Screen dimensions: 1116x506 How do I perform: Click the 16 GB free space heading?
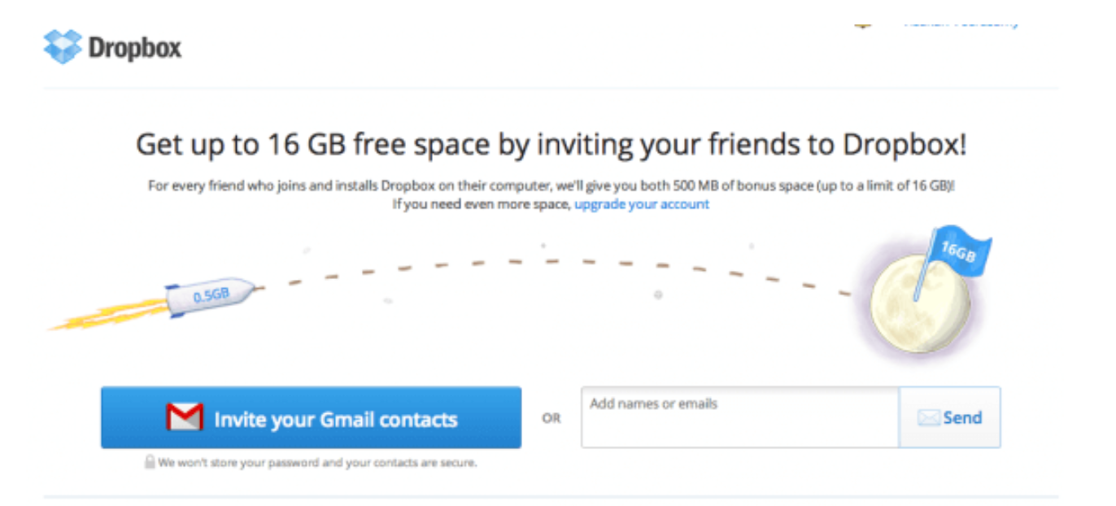point(551,145)
